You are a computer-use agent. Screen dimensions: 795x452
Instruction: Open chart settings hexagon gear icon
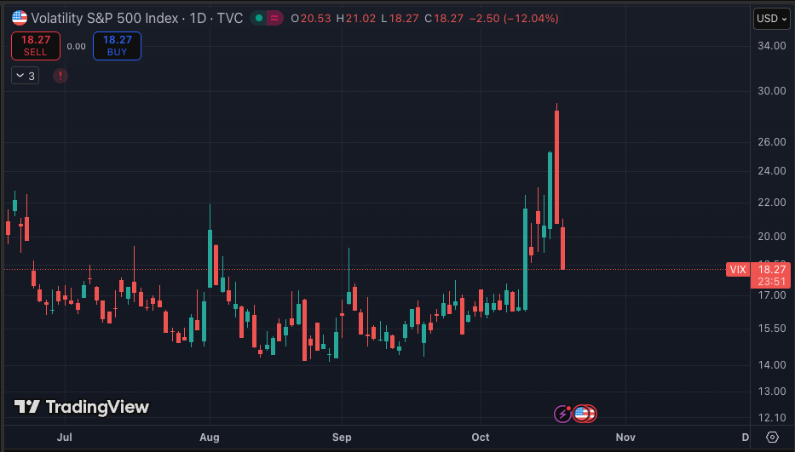772,437
